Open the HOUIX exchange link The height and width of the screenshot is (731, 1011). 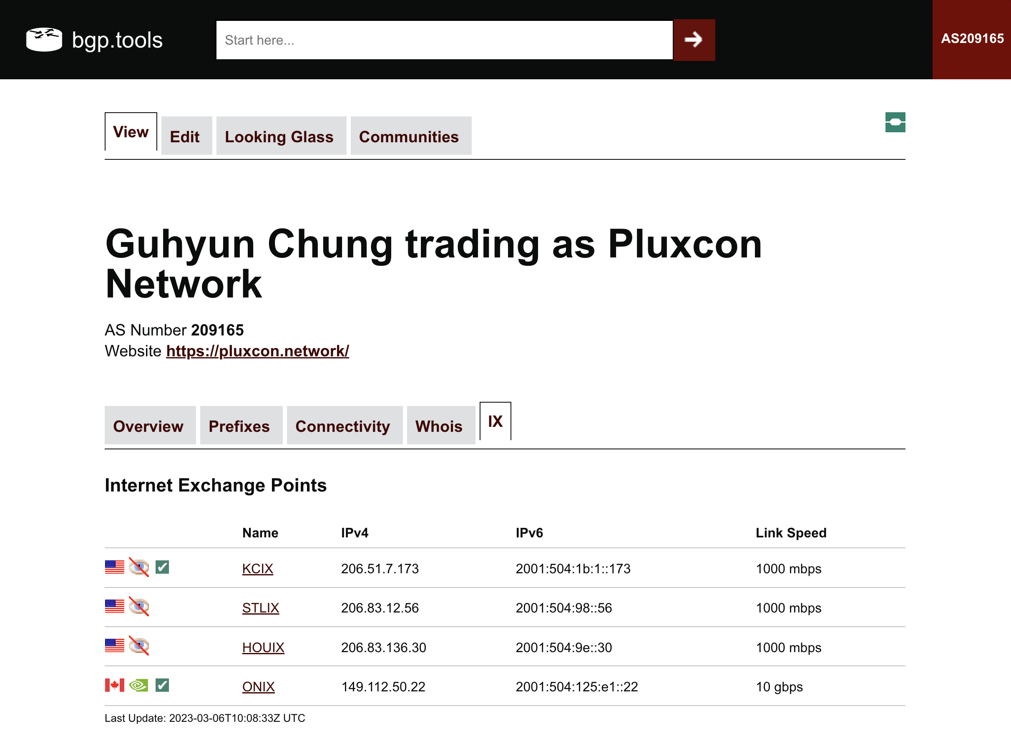coord(264,648)
